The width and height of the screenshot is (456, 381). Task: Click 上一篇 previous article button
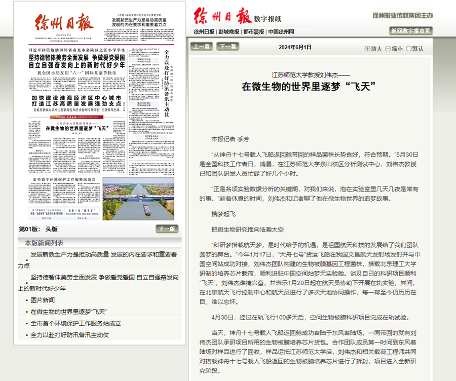click(202, 46)
